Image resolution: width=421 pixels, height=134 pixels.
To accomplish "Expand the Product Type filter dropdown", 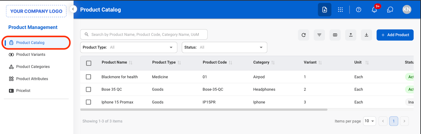I will point(129,47).
